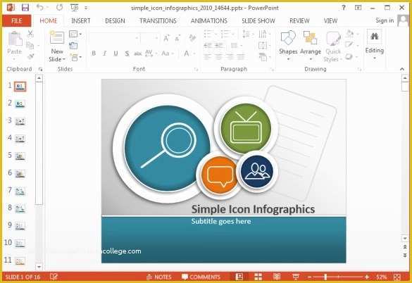The height and width of the screenshot is (283, 412).
Task: Click the Reset slide icon
Action: [73, 46]
